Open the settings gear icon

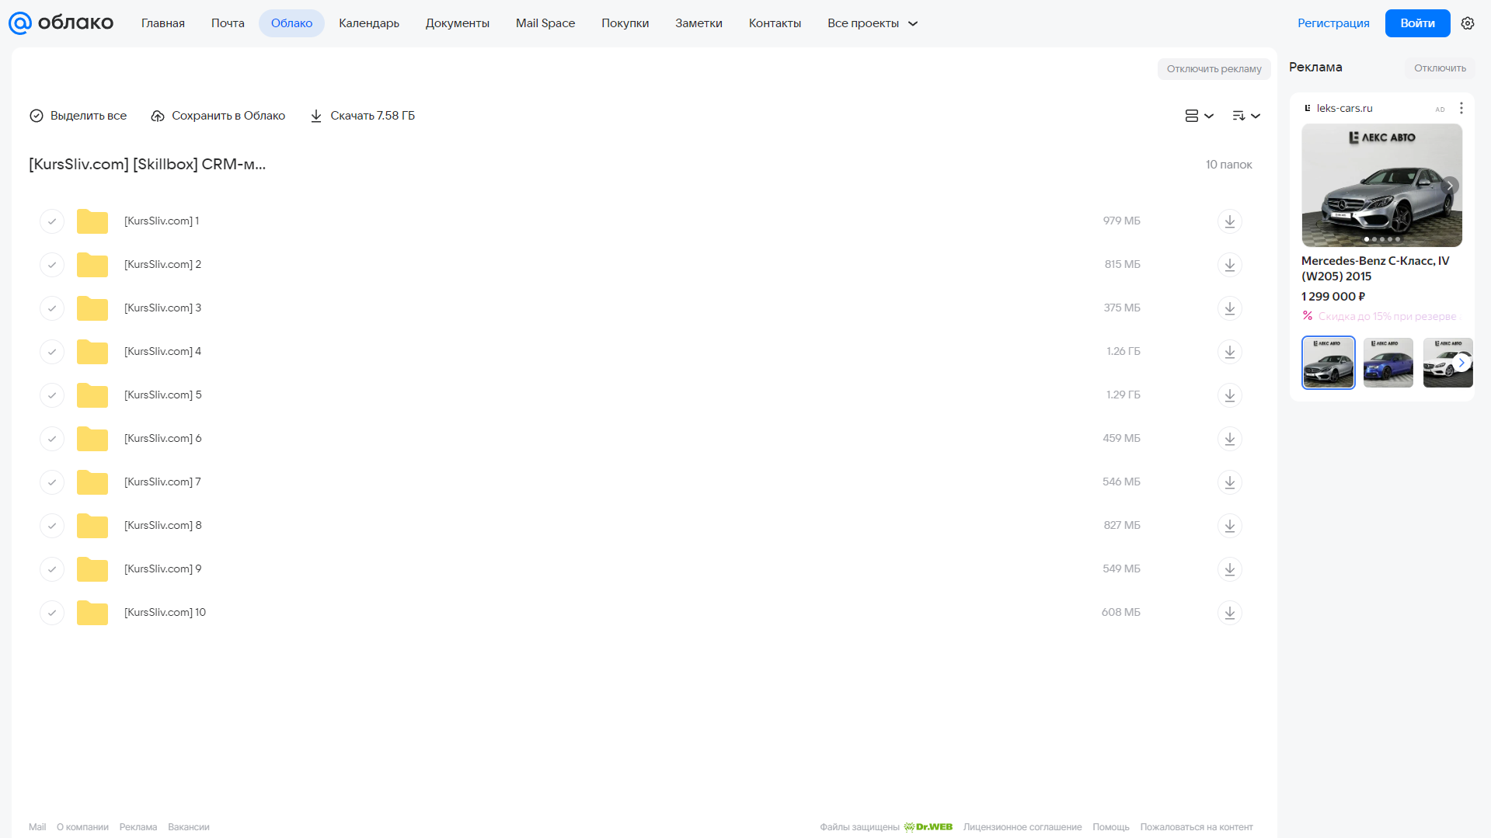tap(1467, 23)
